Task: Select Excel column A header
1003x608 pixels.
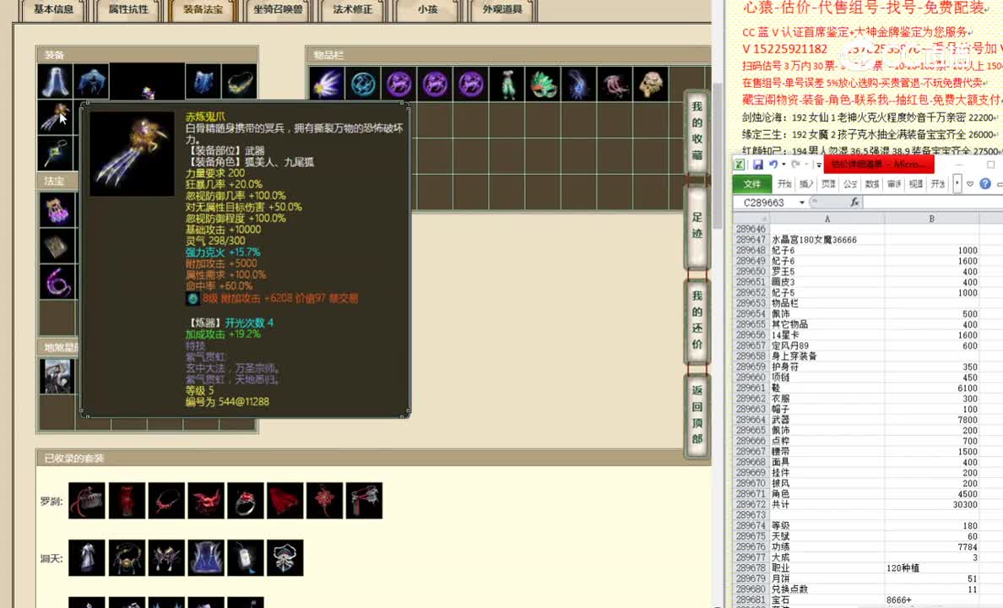Action: pyautogui.click(x=827, y=219)
